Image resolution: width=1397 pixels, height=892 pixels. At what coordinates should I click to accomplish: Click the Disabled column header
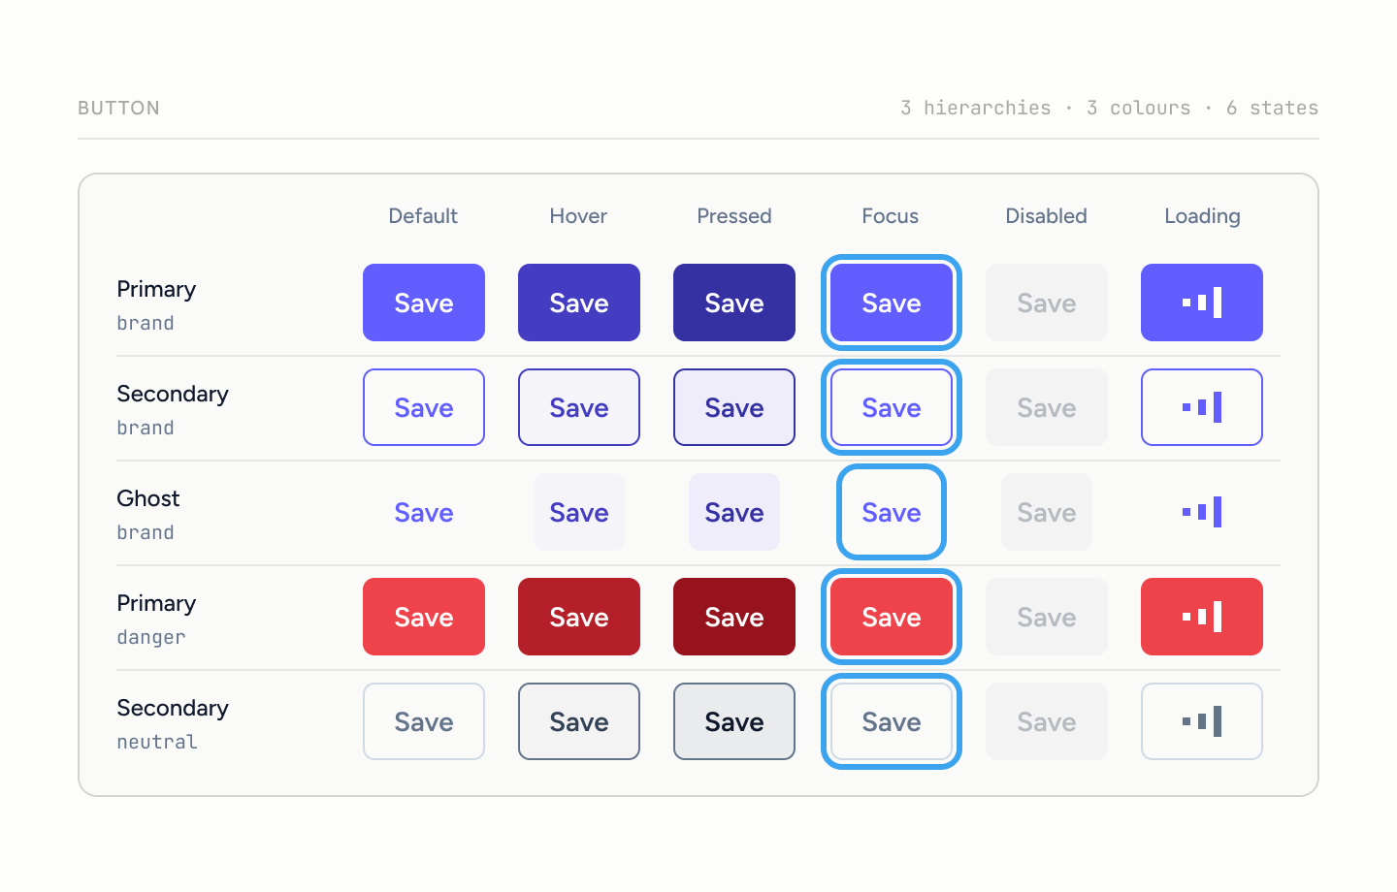click(x=1046, y=216)
